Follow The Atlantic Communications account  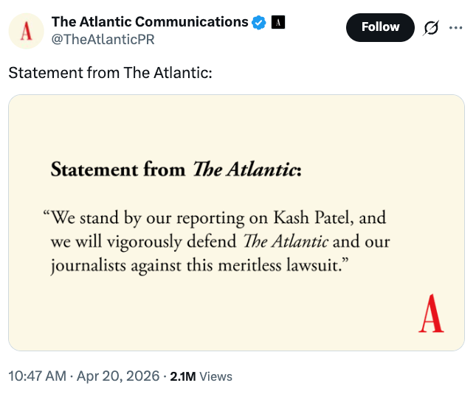pos(380,27)
